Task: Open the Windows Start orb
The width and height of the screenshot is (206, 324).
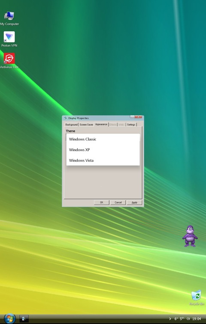Action: point(9,318)
